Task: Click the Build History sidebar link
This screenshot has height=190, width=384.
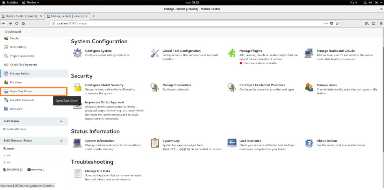Action: click(18, 47)
